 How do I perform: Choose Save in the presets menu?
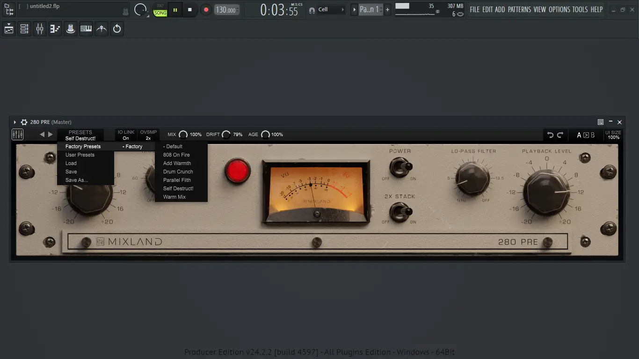[86, 172]
